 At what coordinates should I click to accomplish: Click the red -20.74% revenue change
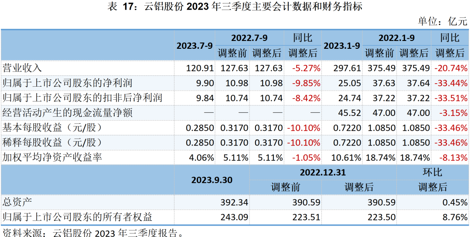tap(451, 68)
